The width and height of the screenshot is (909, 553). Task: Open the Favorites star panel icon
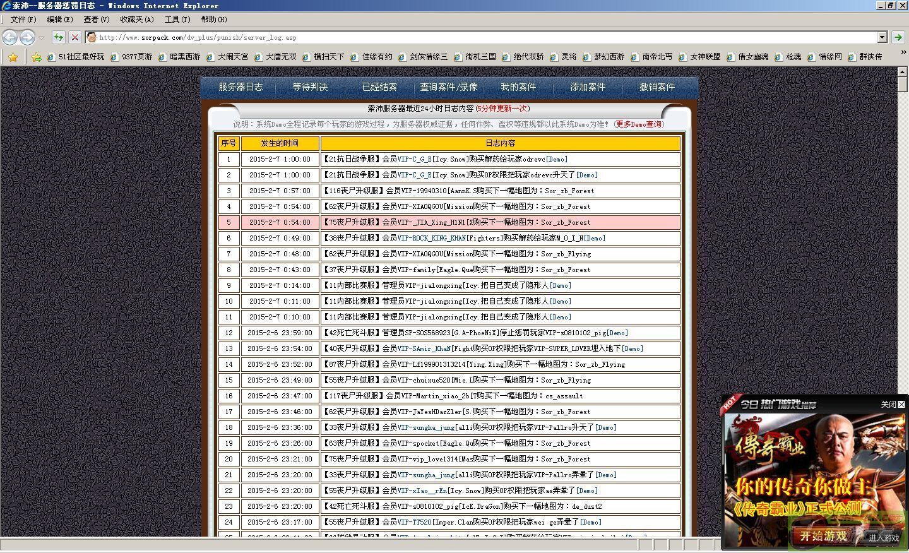(x=13, y=57)
